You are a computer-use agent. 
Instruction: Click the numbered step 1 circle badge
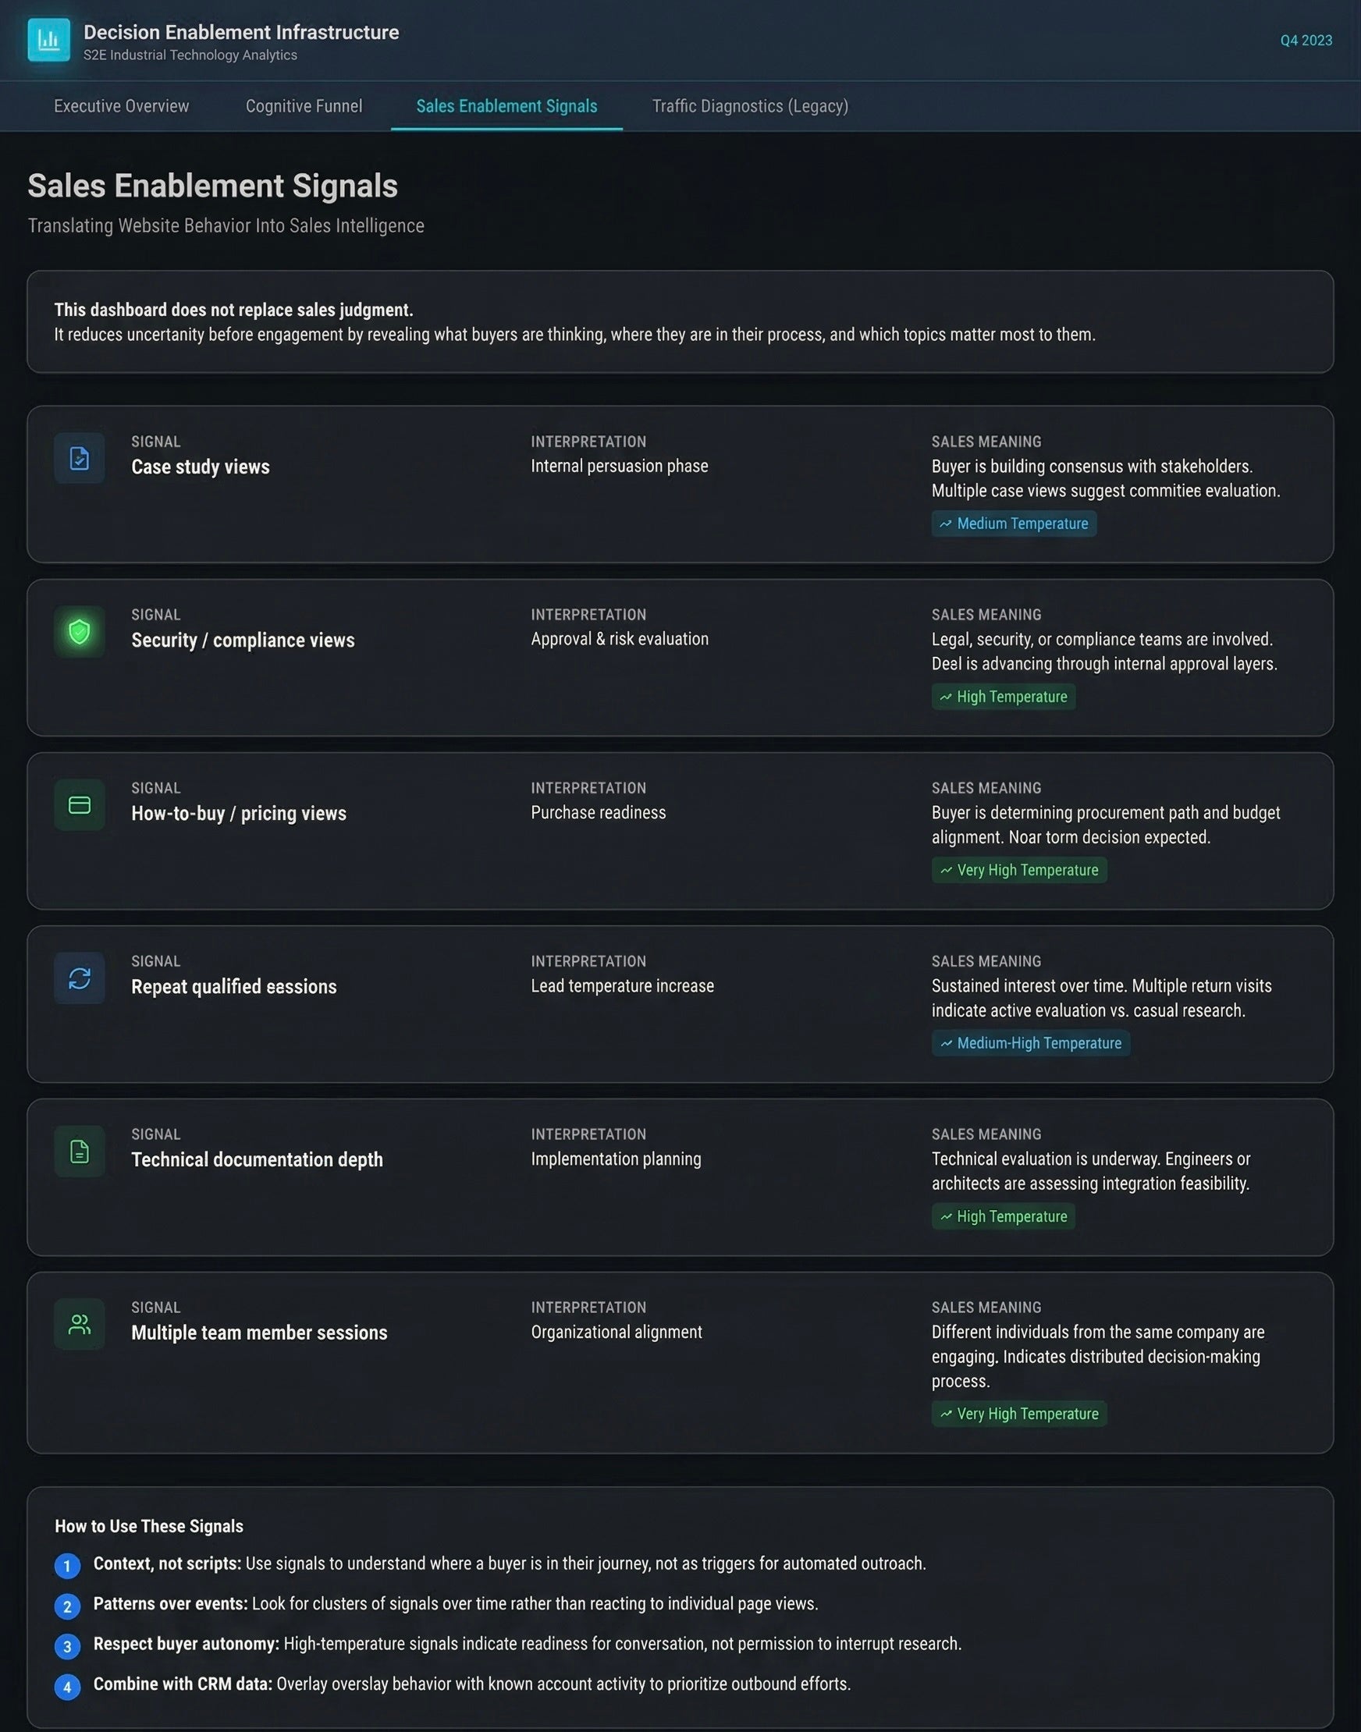pyautogui.click(x=67, y=1566)
